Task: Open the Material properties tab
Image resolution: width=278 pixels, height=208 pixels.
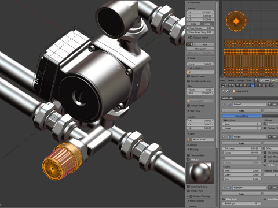Action: (260, 86)
